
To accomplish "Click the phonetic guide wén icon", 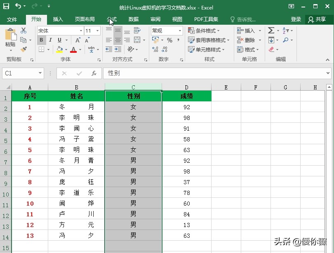I will click(91, 49).
